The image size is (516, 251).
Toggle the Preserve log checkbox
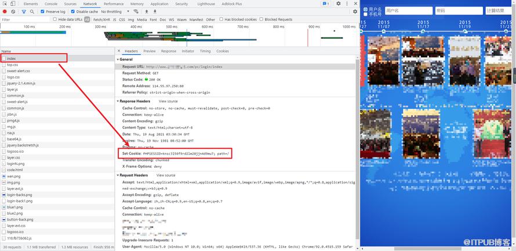[x=42, y=12]
